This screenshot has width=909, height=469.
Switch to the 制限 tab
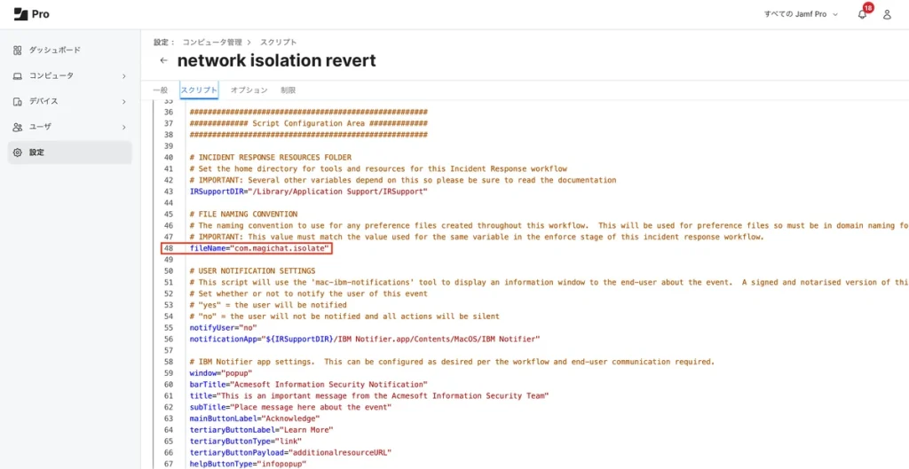tap(288, 90)
